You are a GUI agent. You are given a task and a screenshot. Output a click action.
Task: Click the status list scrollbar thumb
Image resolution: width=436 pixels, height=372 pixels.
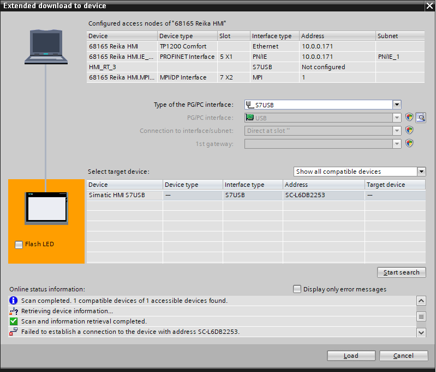click(421, 316)
